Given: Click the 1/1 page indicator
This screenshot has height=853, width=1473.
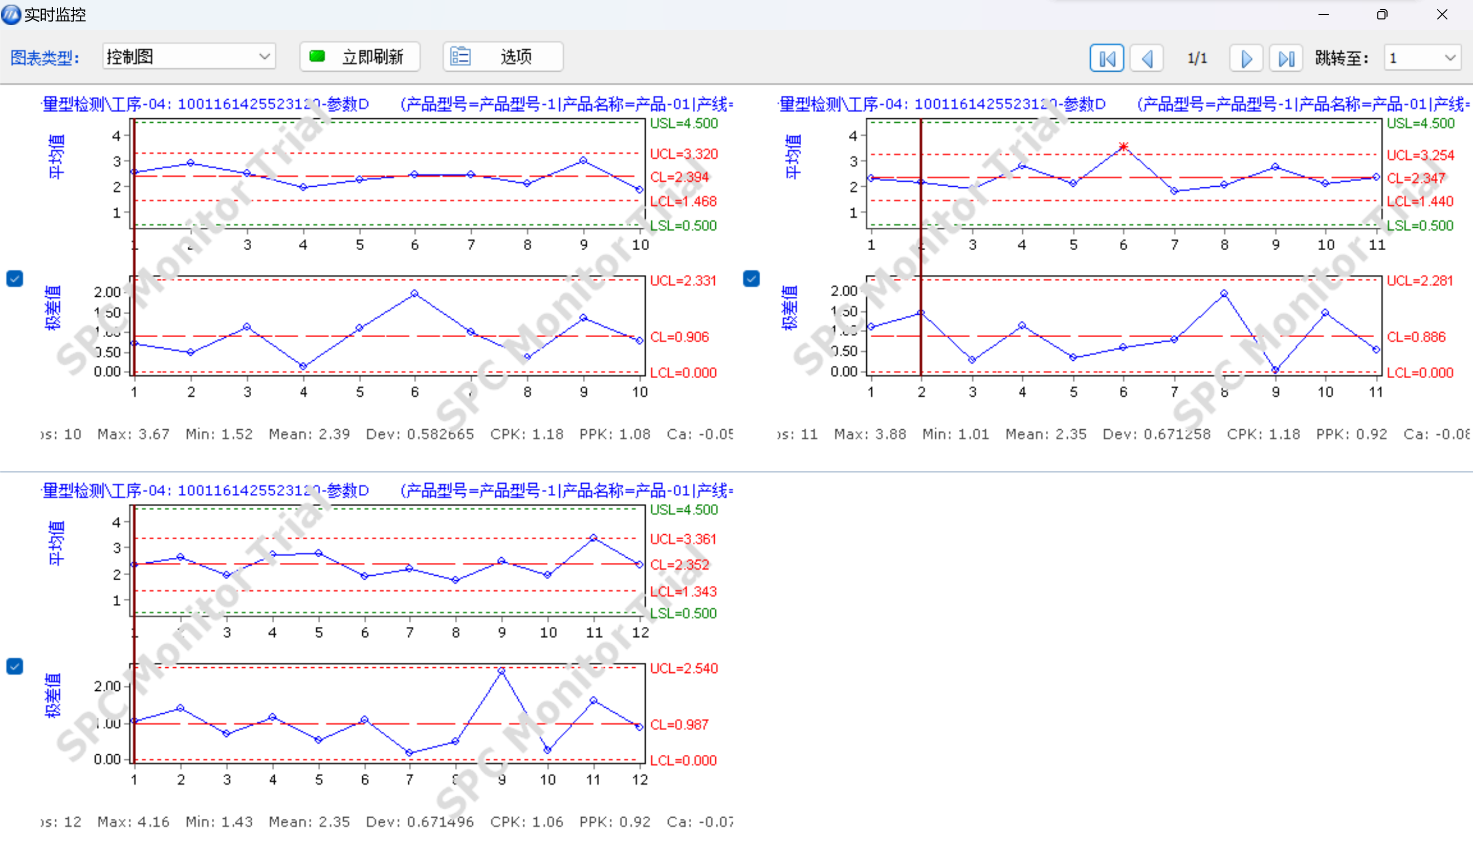Looking at the screenshot, I should tap(1197, 58).
